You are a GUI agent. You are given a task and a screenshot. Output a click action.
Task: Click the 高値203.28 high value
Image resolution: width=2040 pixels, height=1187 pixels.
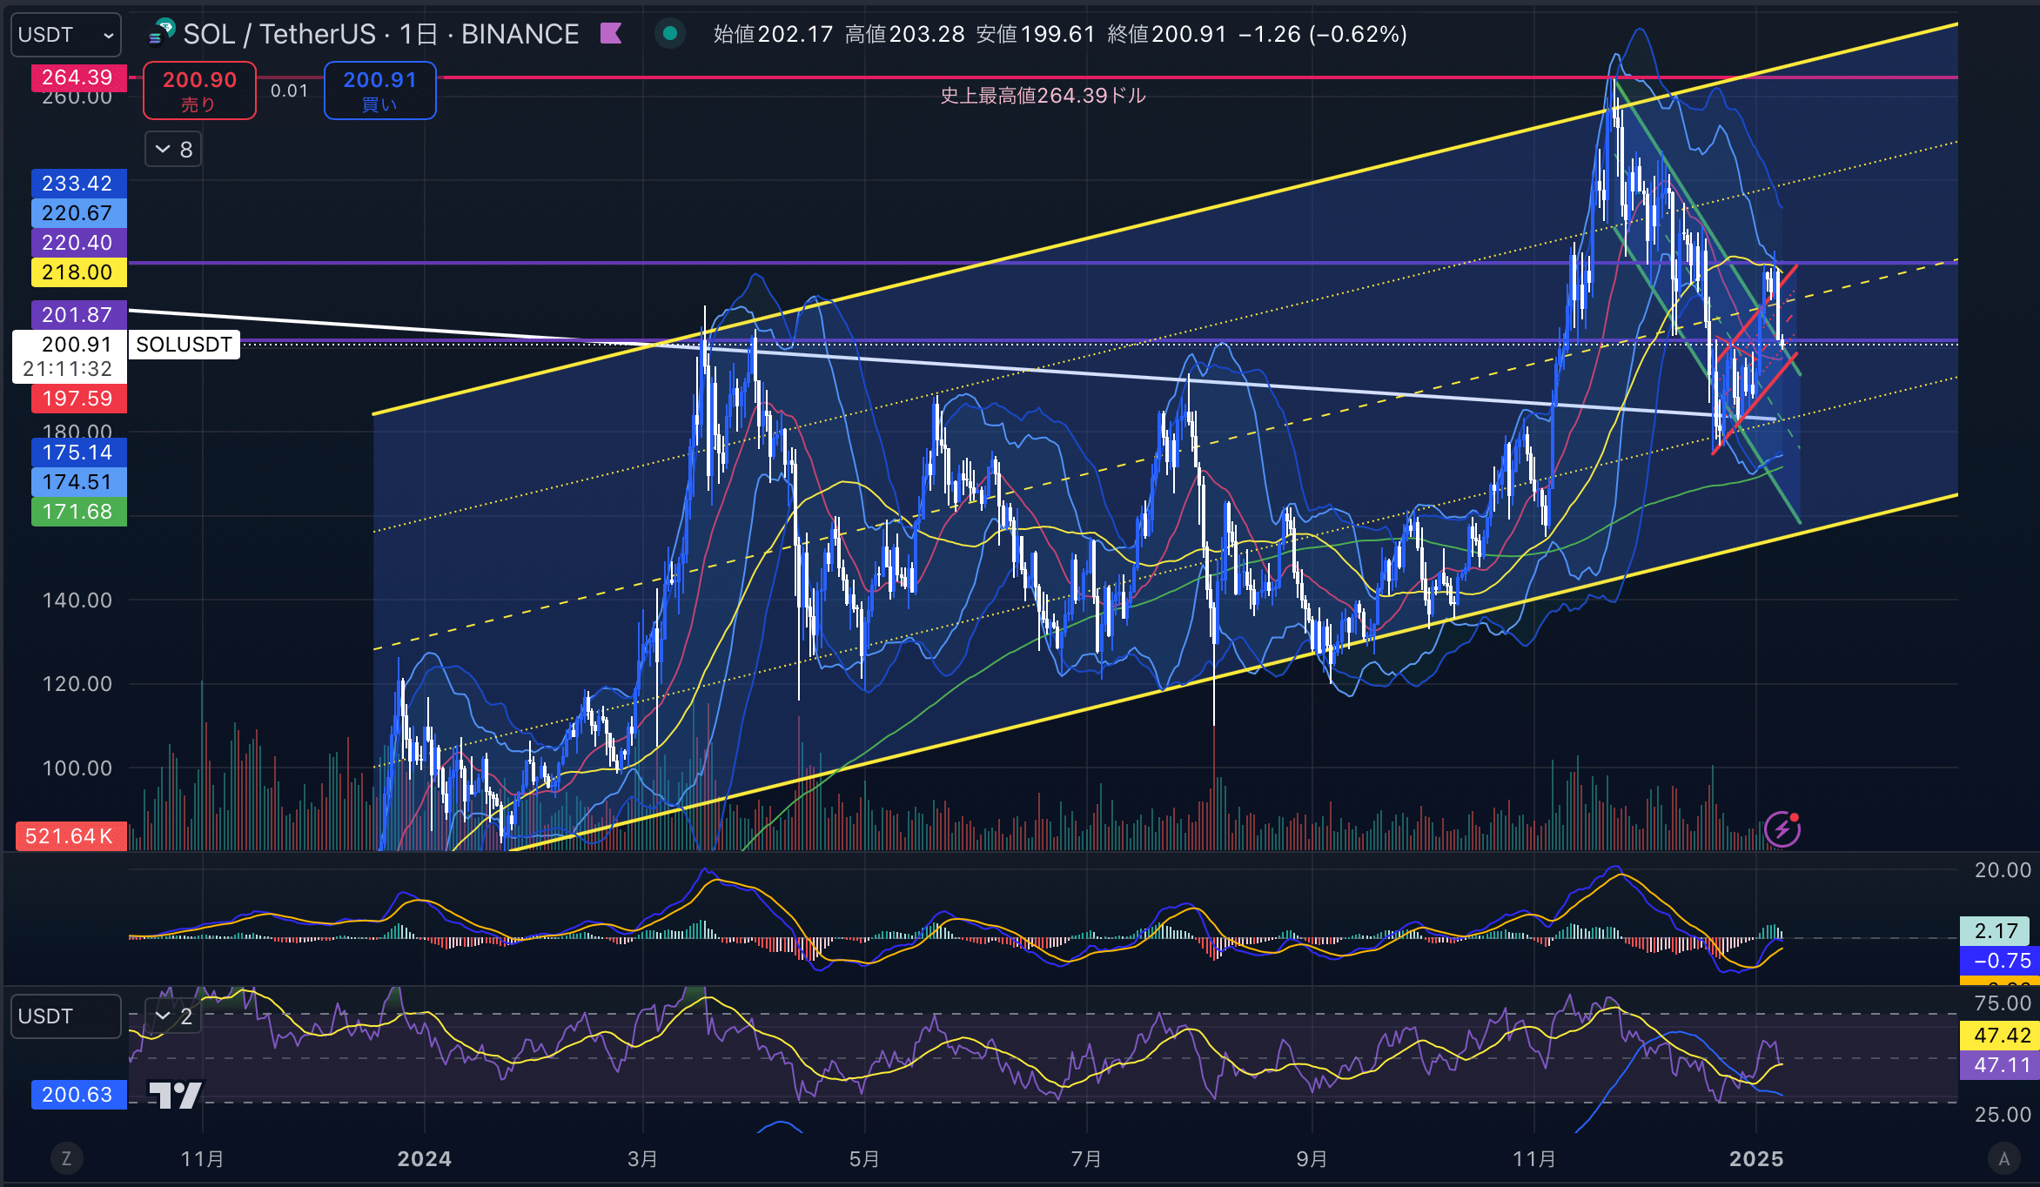[x=904, y=34]
